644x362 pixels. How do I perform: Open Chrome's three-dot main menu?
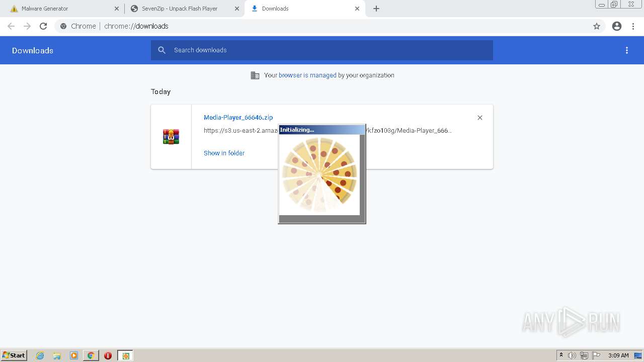point(633,26)
